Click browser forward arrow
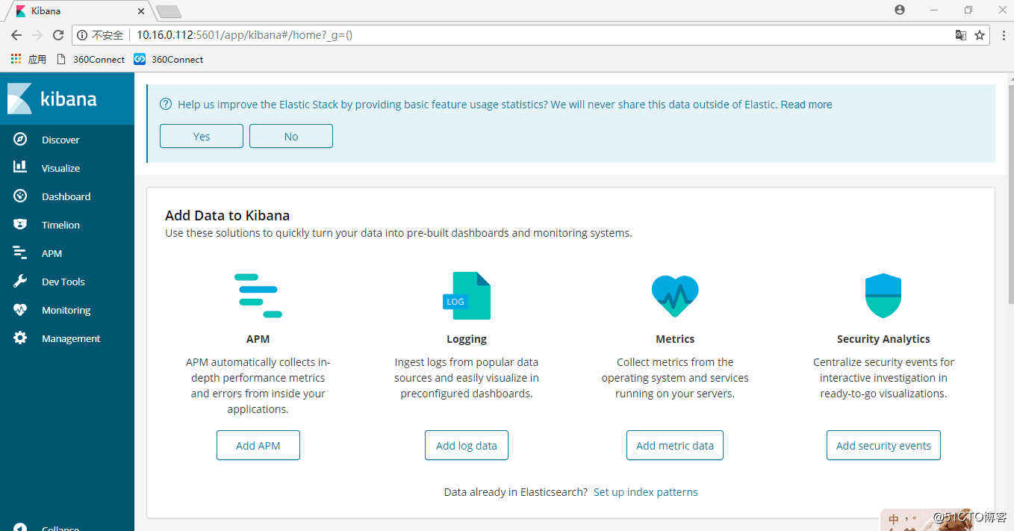The width and height of the screenshot is (1014, 531). [x=37, y=35]
